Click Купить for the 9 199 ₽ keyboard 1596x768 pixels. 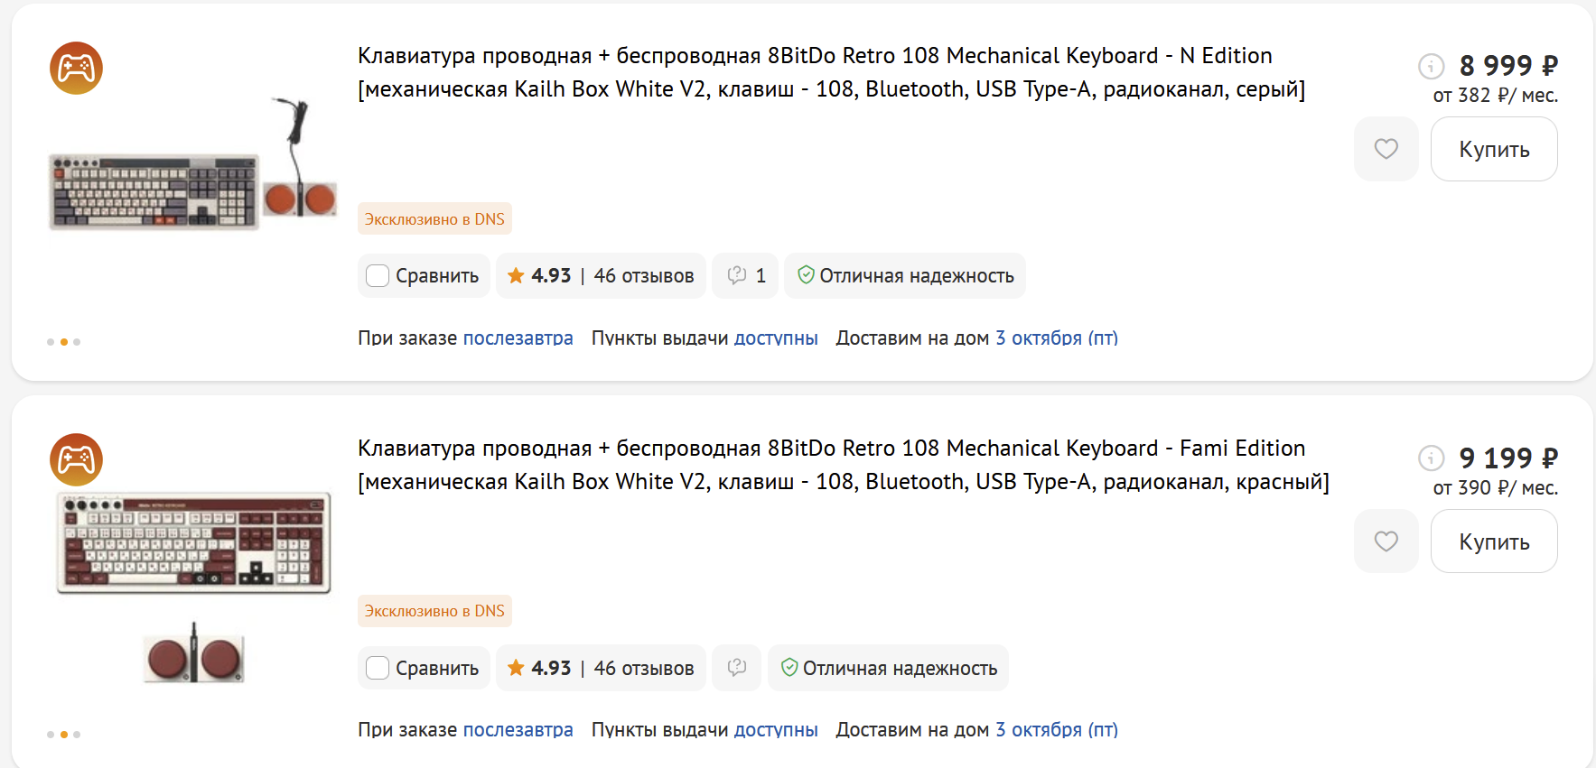1493,541
